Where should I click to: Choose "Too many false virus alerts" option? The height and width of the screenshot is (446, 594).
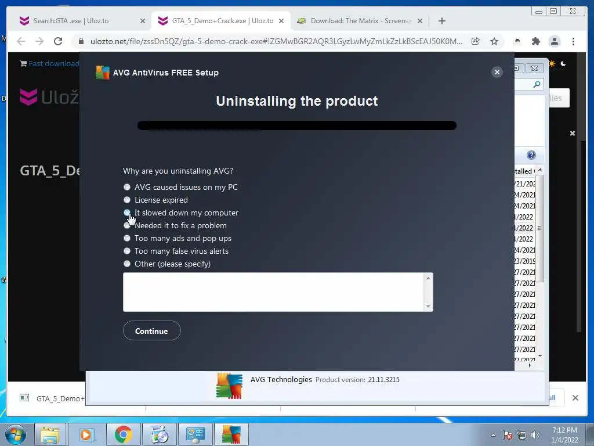coord(127,251)
